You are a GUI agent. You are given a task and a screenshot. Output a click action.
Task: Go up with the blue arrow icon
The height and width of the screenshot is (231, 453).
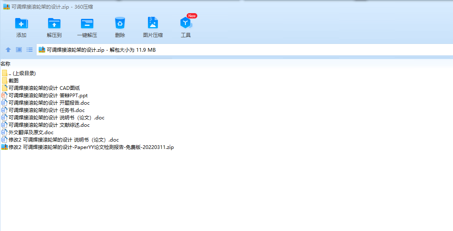coord(8,50)
